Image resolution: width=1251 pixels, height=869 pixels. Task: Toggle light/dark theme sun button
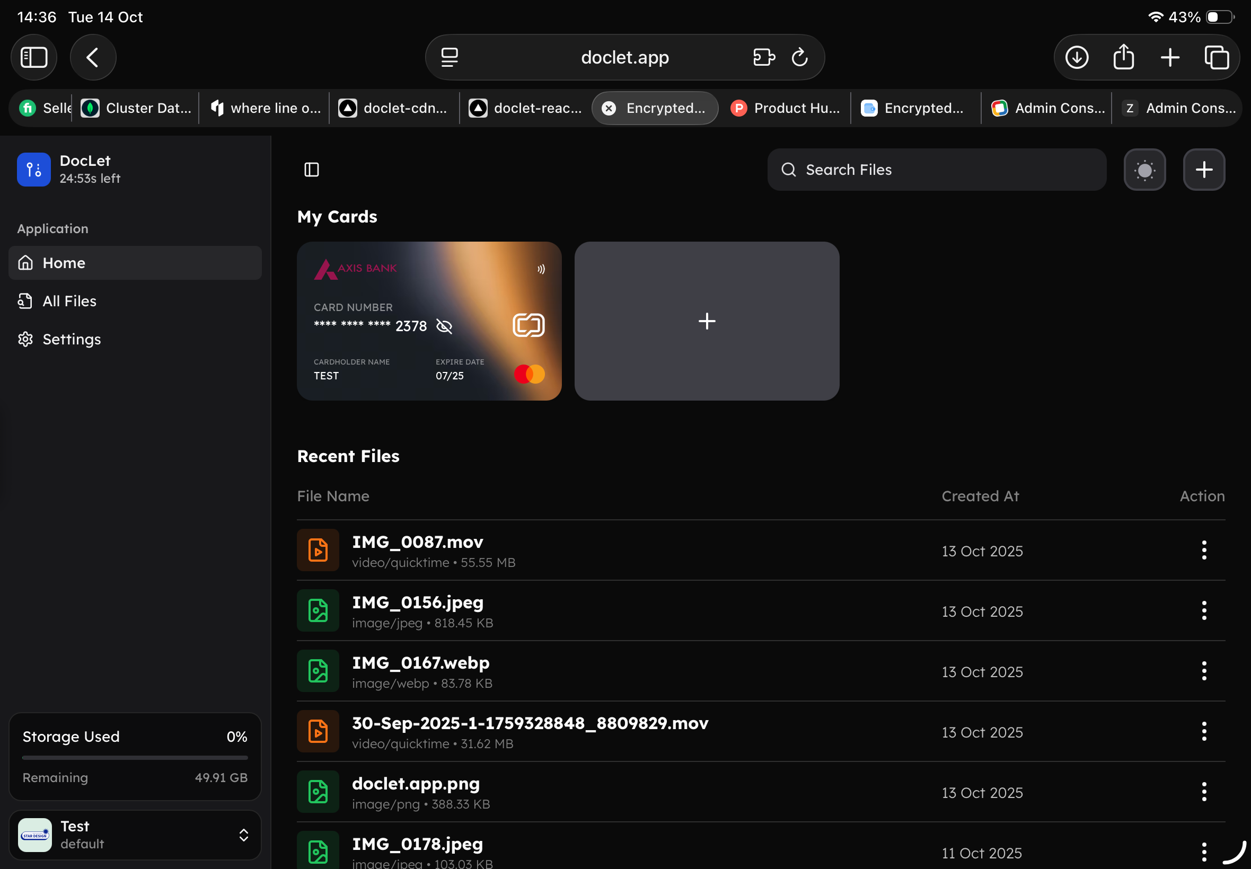[1144, 170]
